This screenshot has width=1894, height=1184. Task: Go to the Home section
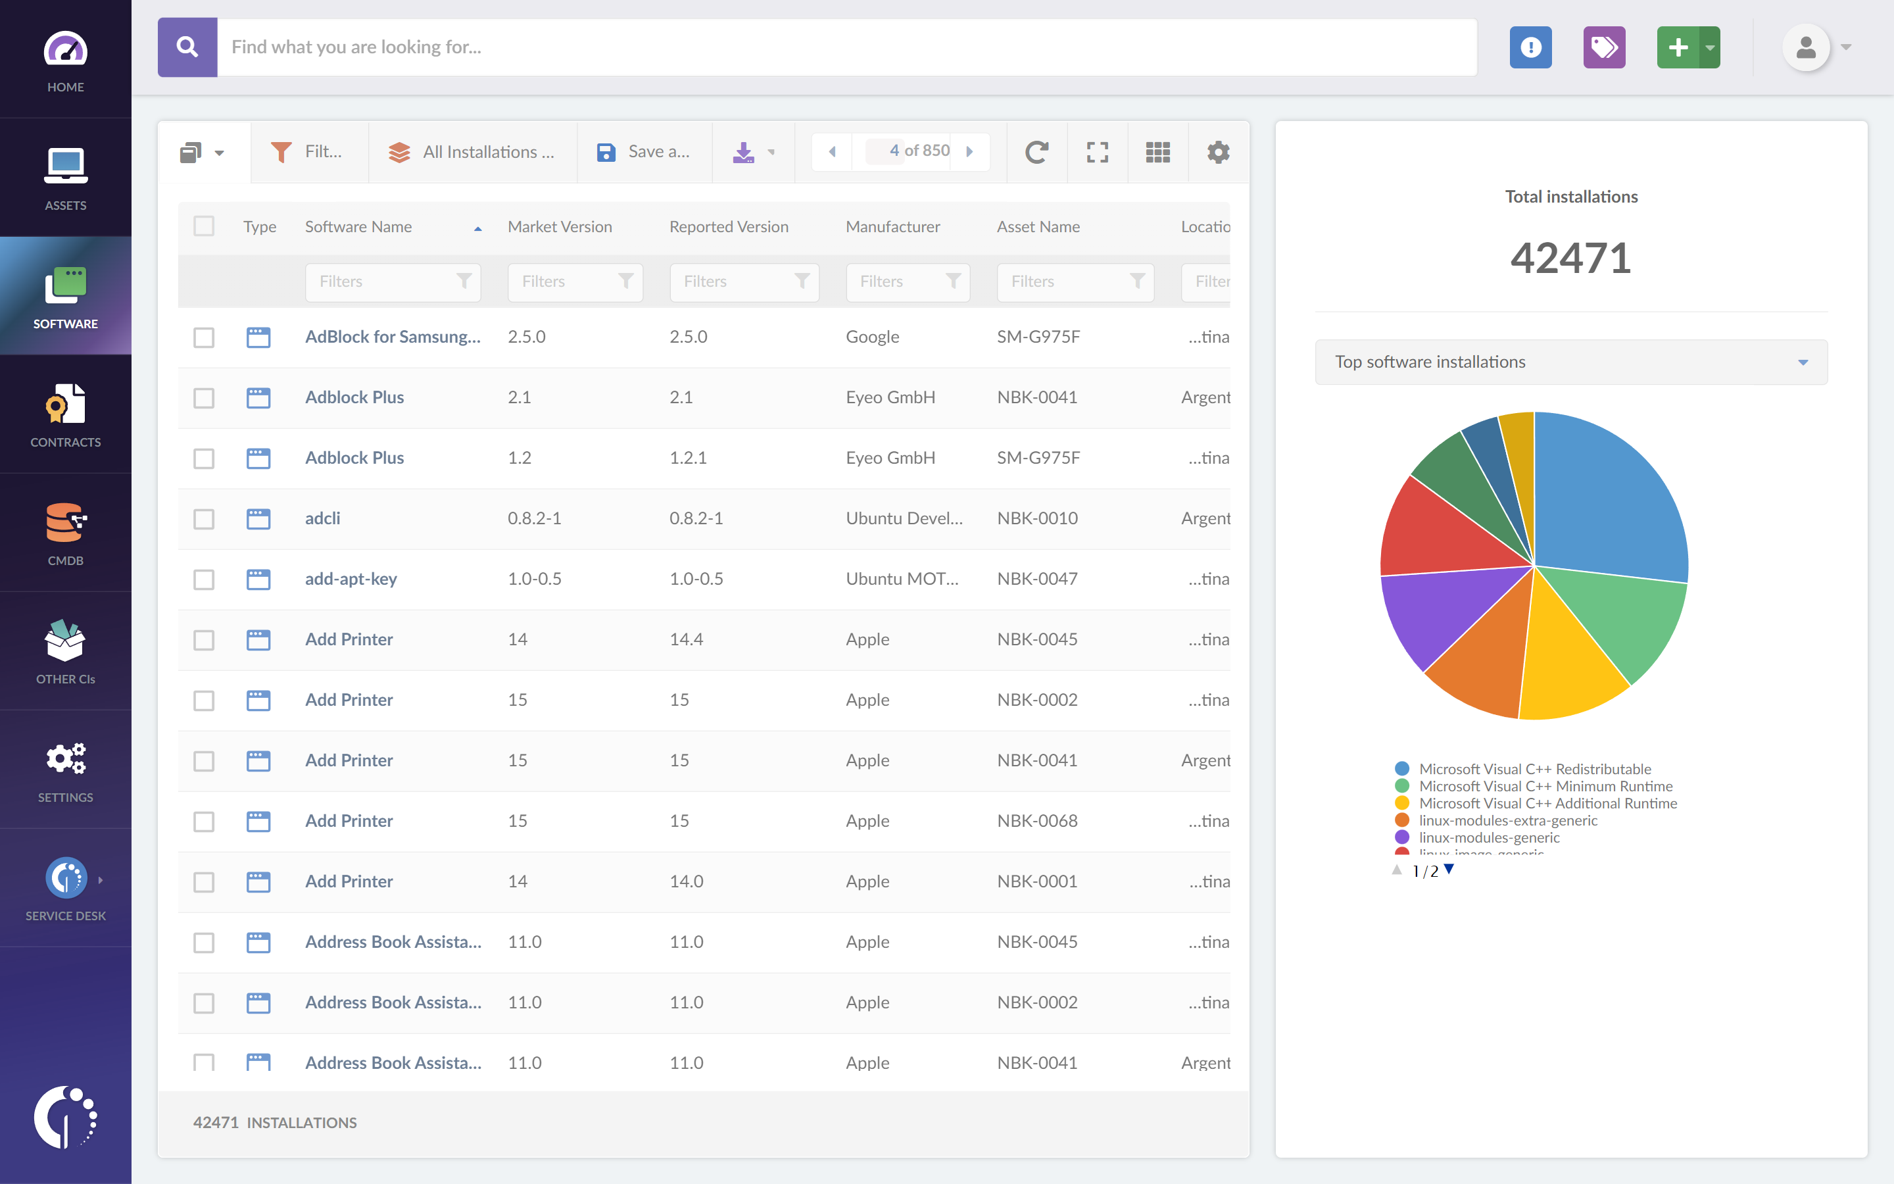[x=66, y=59]
